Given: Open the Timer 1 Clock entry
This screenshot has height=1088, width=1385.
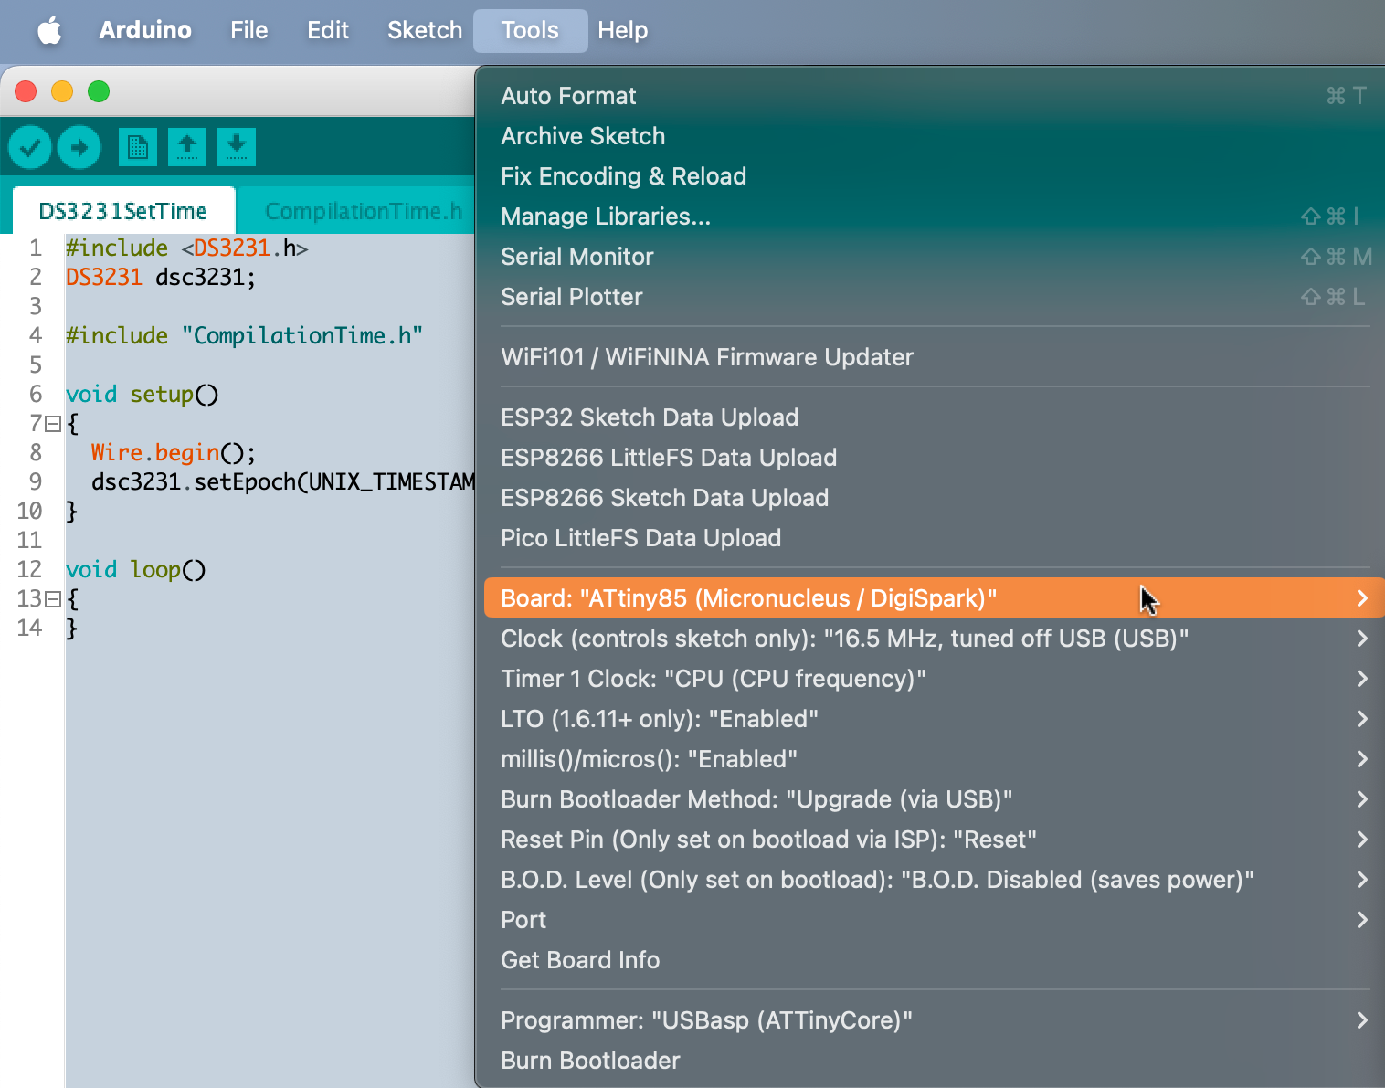Looking at the screenshot, I should click(x=934, y=679).
